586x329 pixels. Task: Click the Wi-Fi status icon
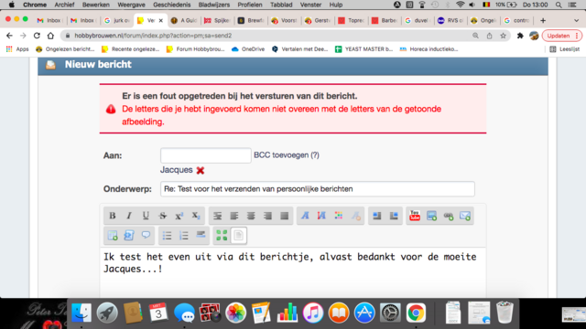pyautogui.click(x=461, y=5)
